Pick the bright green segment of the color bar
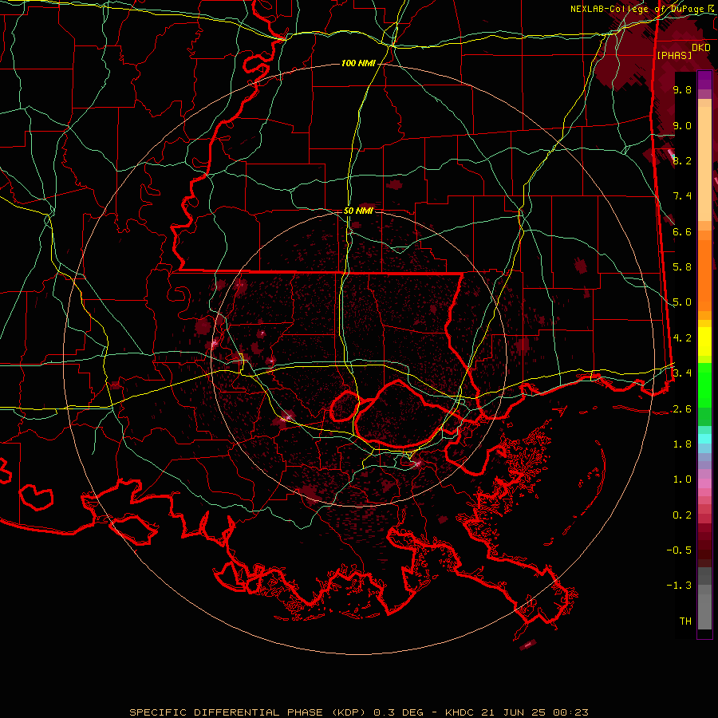Screen dimensions: 718x718 (x=704, y=385)
